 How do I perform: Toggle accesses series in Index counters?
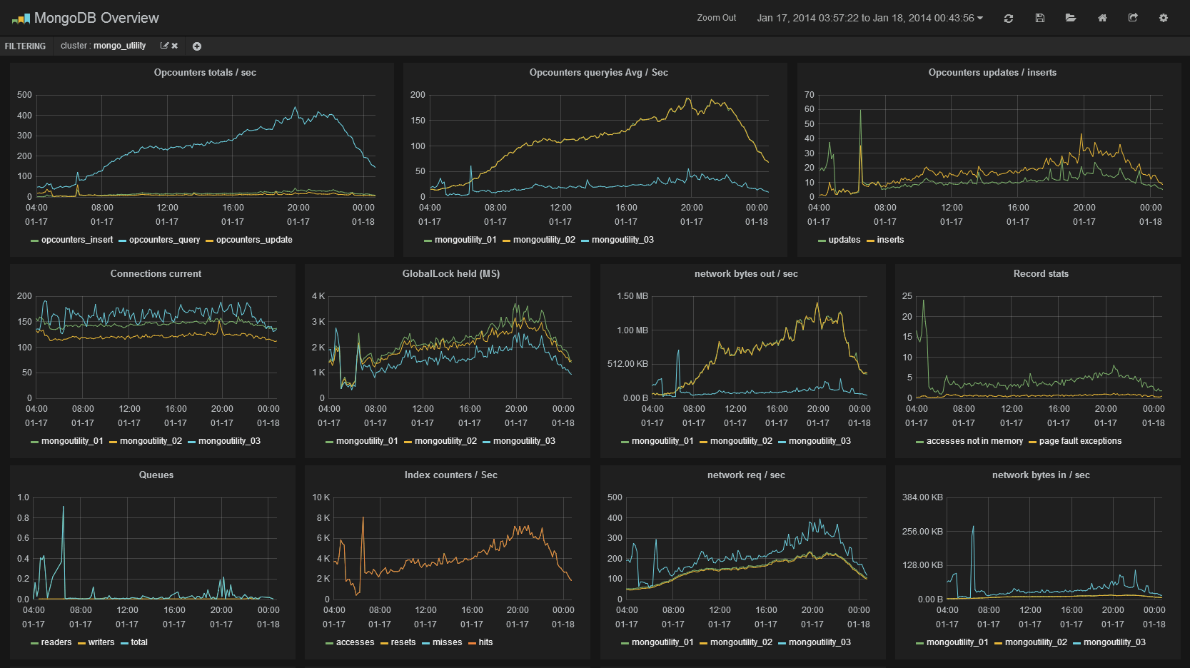click(x=355, y=642)
